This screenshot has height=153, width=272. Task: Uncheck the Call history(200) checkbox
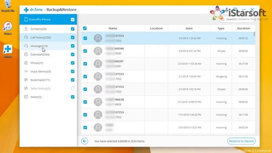(73, 37)
